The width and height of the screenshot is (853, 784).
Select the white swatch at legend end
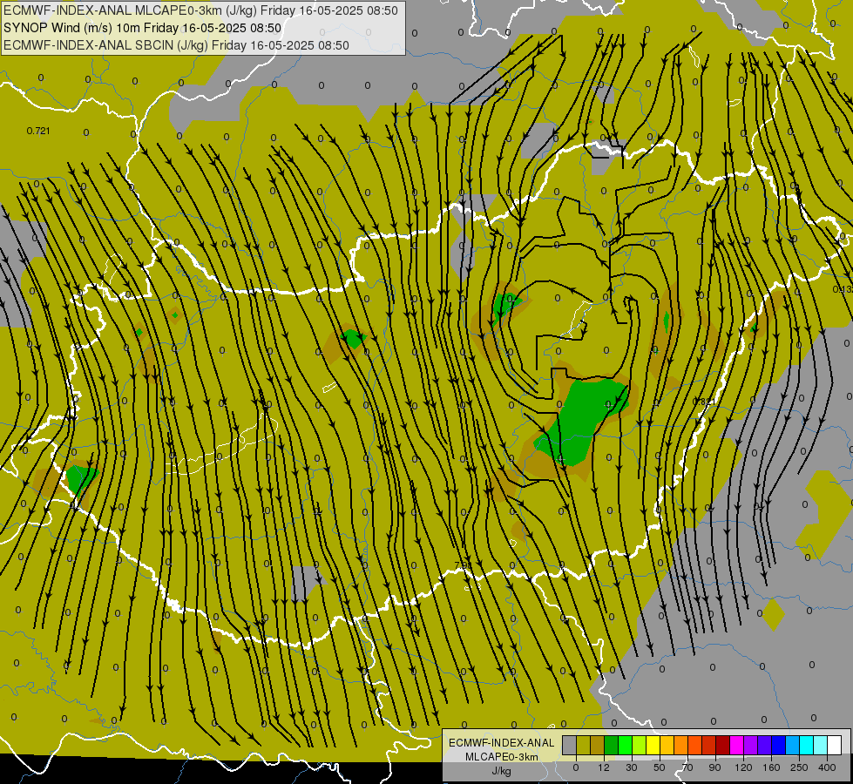(x=835, y=746)
